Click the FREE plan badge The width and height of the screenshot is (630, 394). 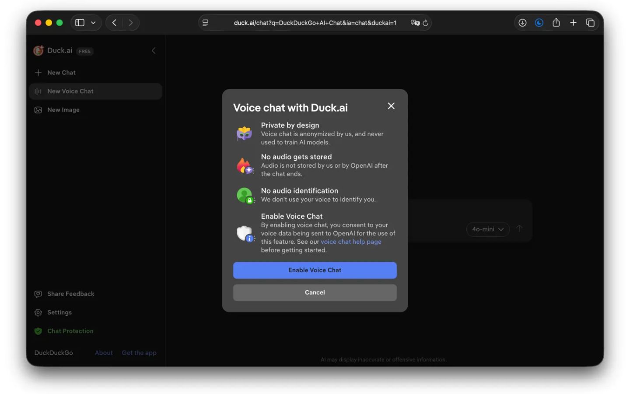(85, 51)
